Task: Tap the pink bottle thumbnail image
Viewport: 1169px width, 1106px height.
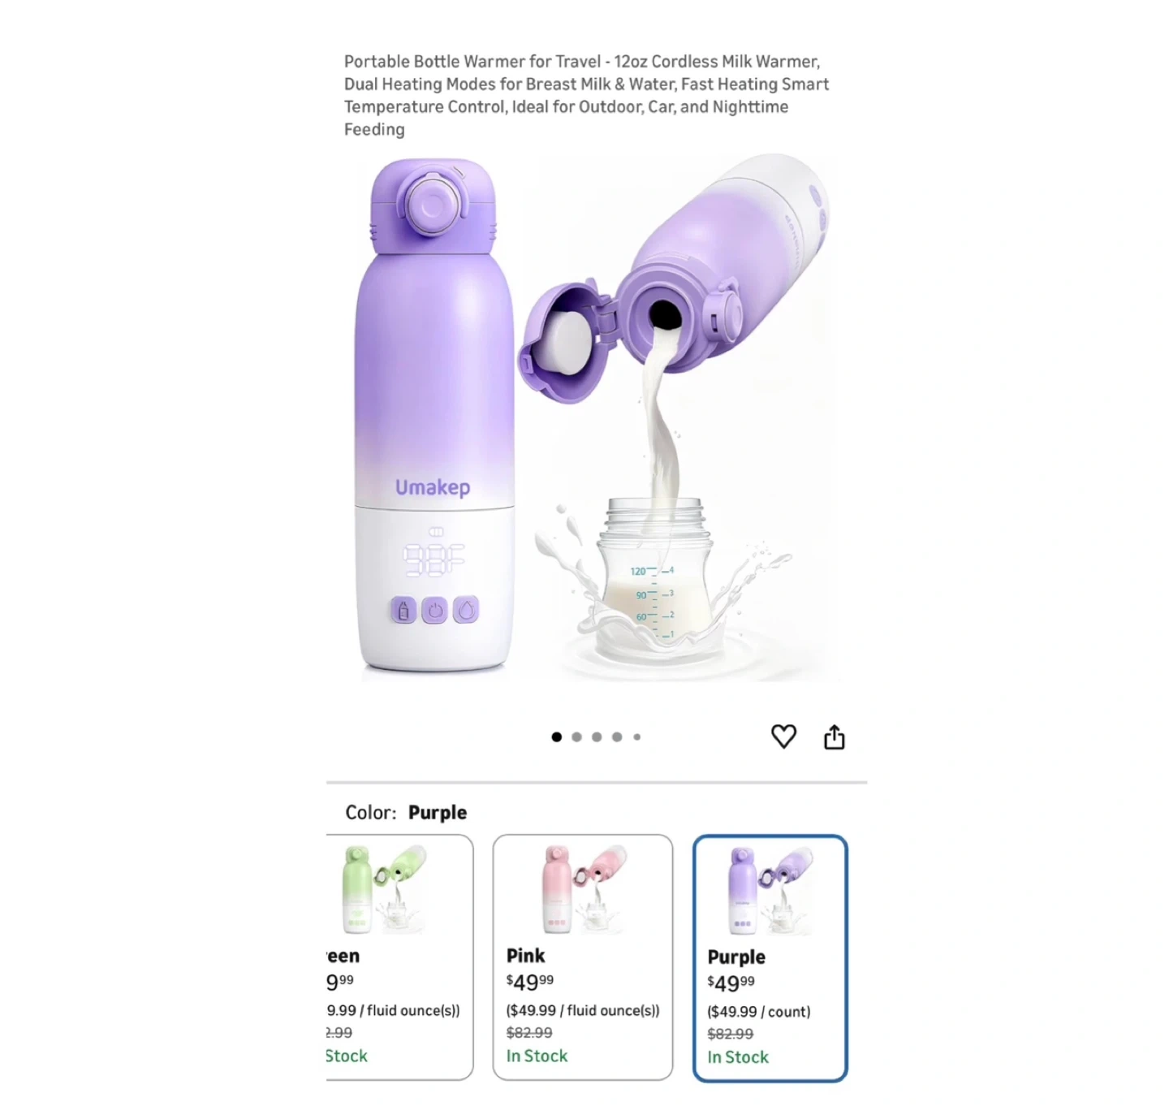Action: click(584, 889)
